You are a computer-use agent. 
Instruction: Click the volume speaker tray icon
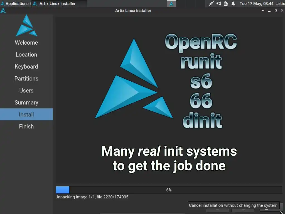pyautogui.click(x=218, y=3)
